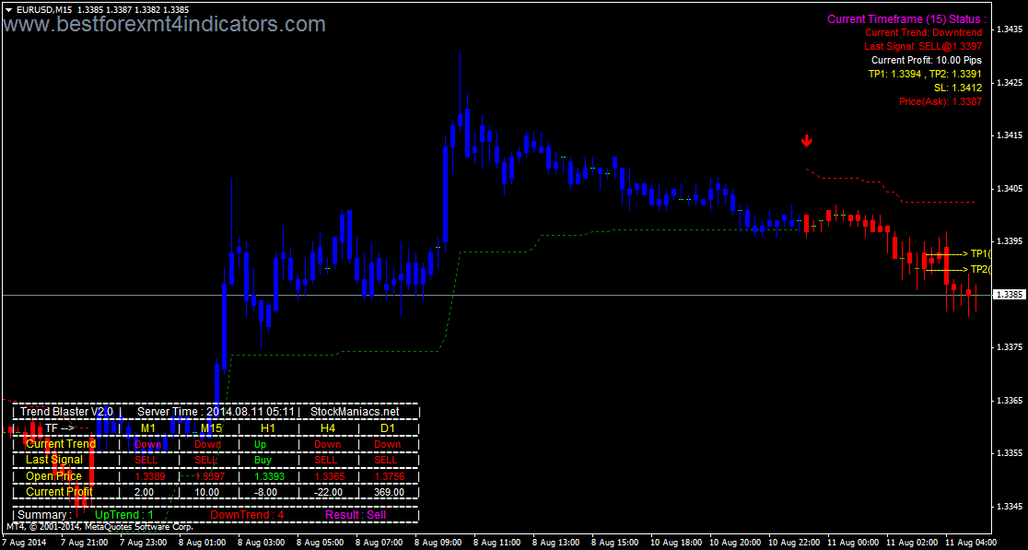Click the 1.3345 price axis label

1010,506
